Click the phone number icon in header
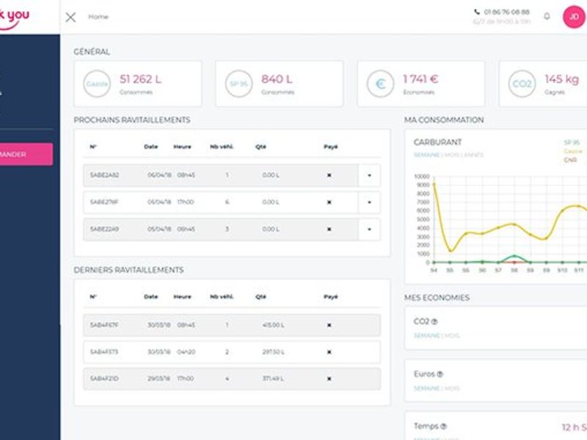 click(x=477, y=12)
